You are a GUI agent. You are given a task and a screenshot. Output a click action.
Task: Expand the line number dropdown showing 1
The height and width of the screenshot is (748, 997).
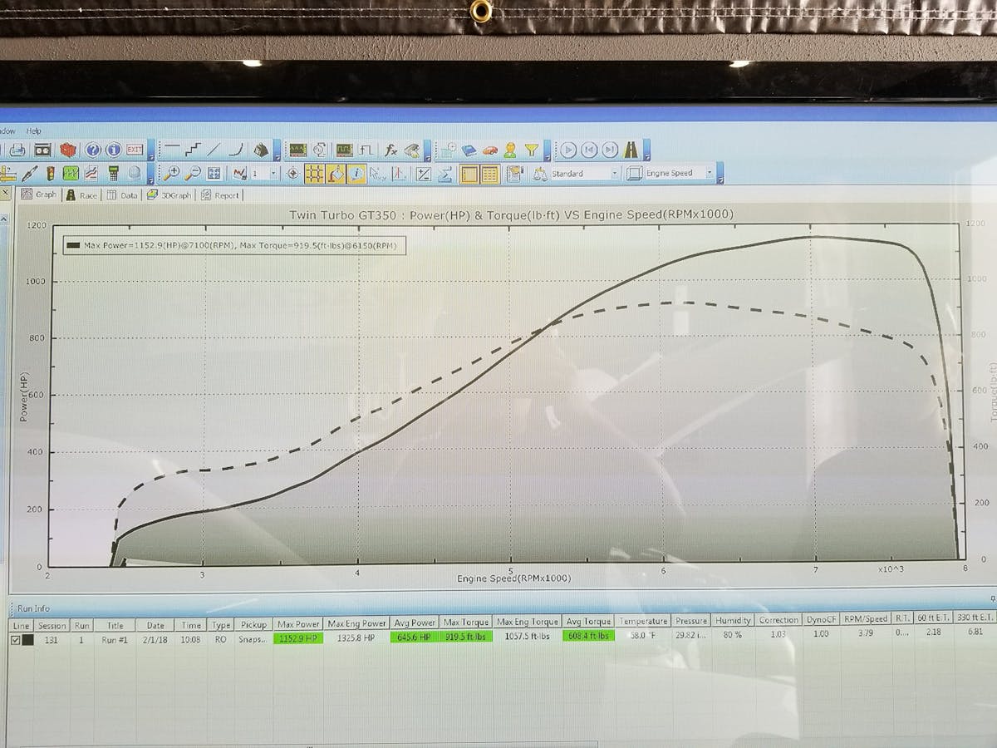pos(274,174)
